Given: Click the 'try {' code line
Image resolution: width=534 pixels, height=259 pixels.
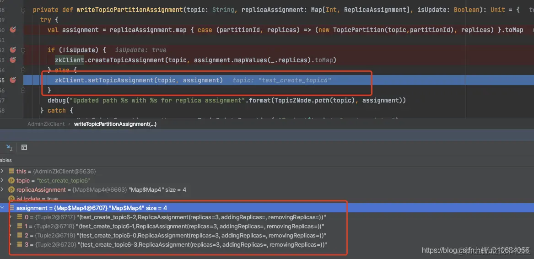Looking at the screenshot, I should tap(49, 20).
